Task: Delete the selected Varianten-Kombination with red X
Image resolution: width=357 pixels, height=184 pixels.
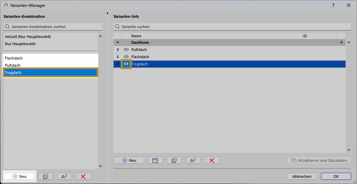Action: click(83, 176)
